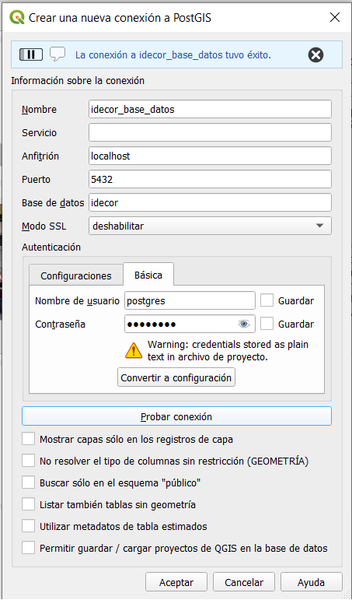Image resolution: width=352 pixels, height=600 pixels.
Task: Click the Probar conexión button
Action: pos(176,416)
